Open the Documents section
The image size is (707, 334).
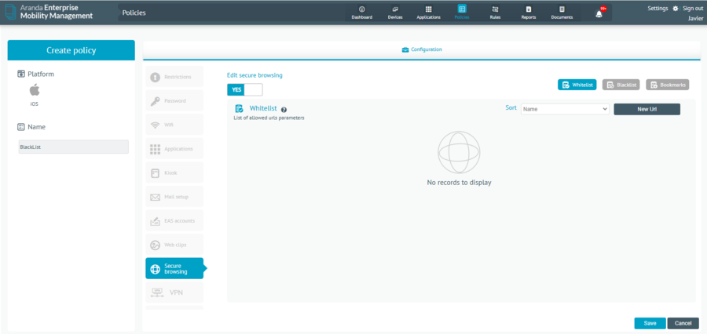click(x=562, y=12)
